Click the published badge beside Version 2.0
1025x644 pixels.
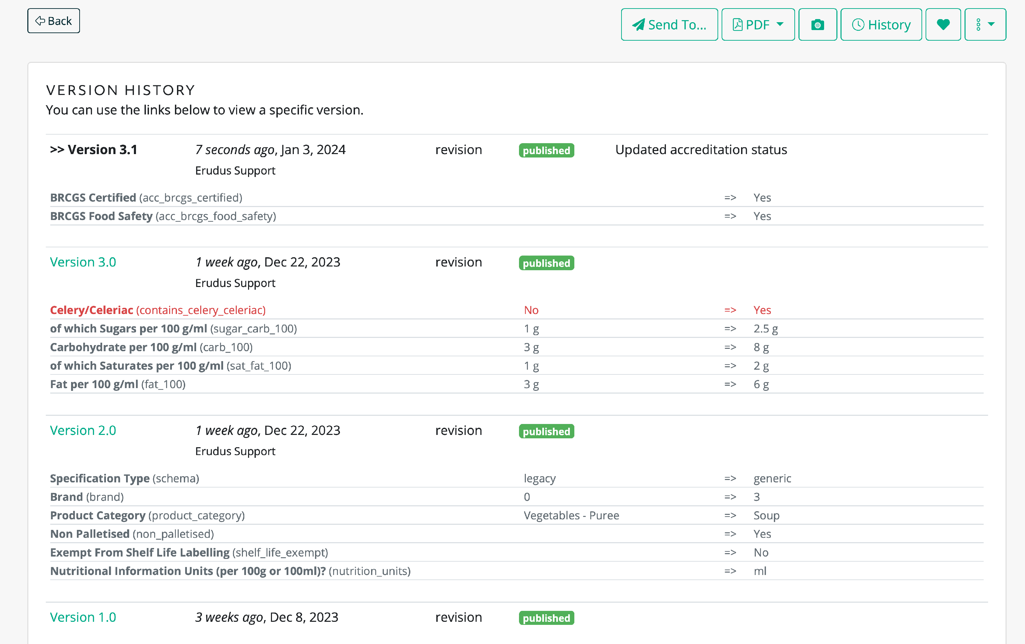[x=546, y=431]
